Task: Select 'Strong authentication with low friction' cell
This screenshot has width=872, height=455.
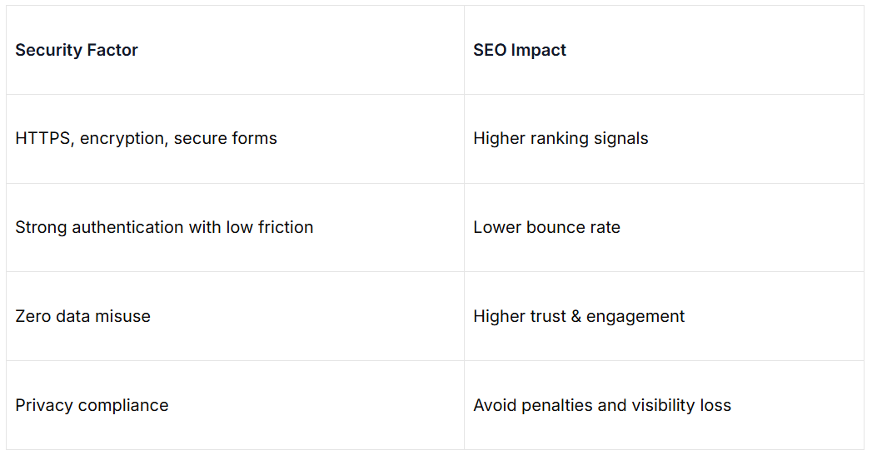Action: [x=164, y=227]
